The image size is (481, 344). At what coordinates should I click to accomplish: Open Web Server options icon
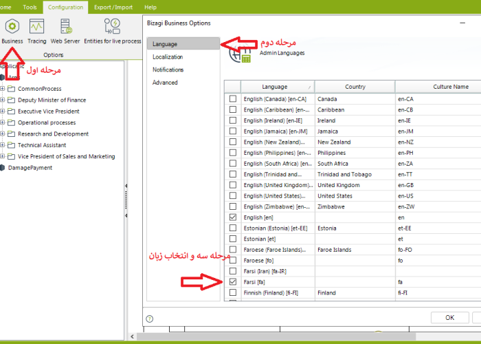point(65,26)
